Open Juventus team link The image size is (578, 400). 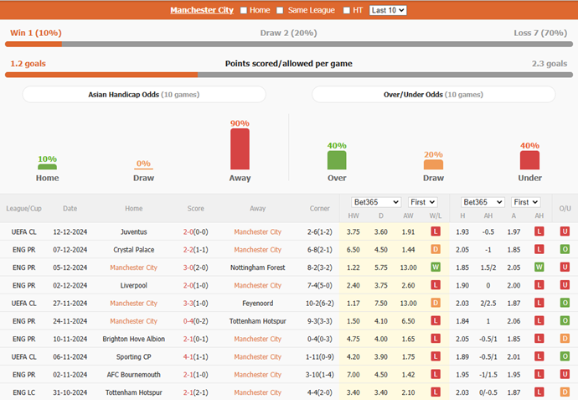pyautogui.click(x=133, y=232)
